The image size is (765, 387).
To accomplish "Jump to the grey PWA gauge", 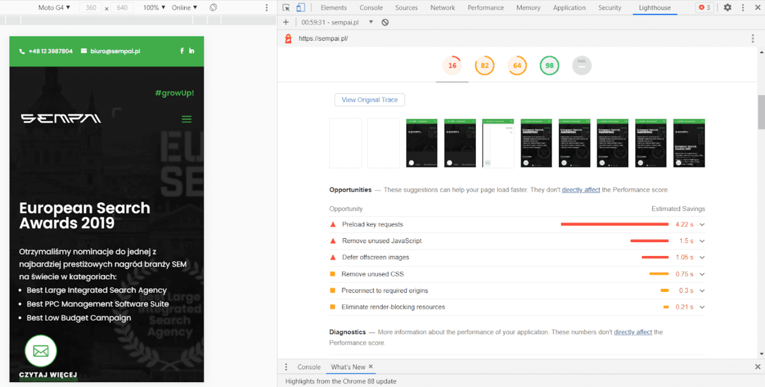I will pos(582,65).
